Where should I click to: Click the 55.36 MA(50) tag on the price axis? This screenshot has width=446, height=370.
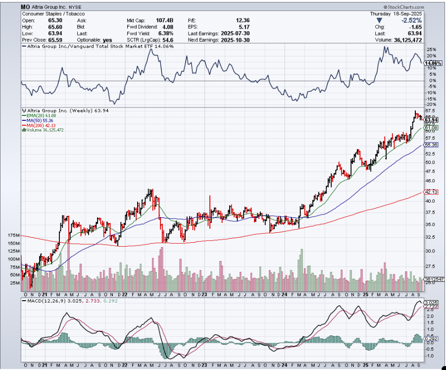(x=431, y=145)
